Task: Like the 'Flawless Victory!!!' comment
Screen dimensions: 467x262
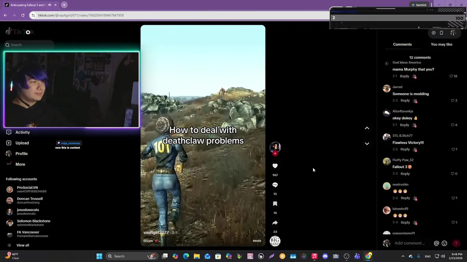Action: click(454, 149)
